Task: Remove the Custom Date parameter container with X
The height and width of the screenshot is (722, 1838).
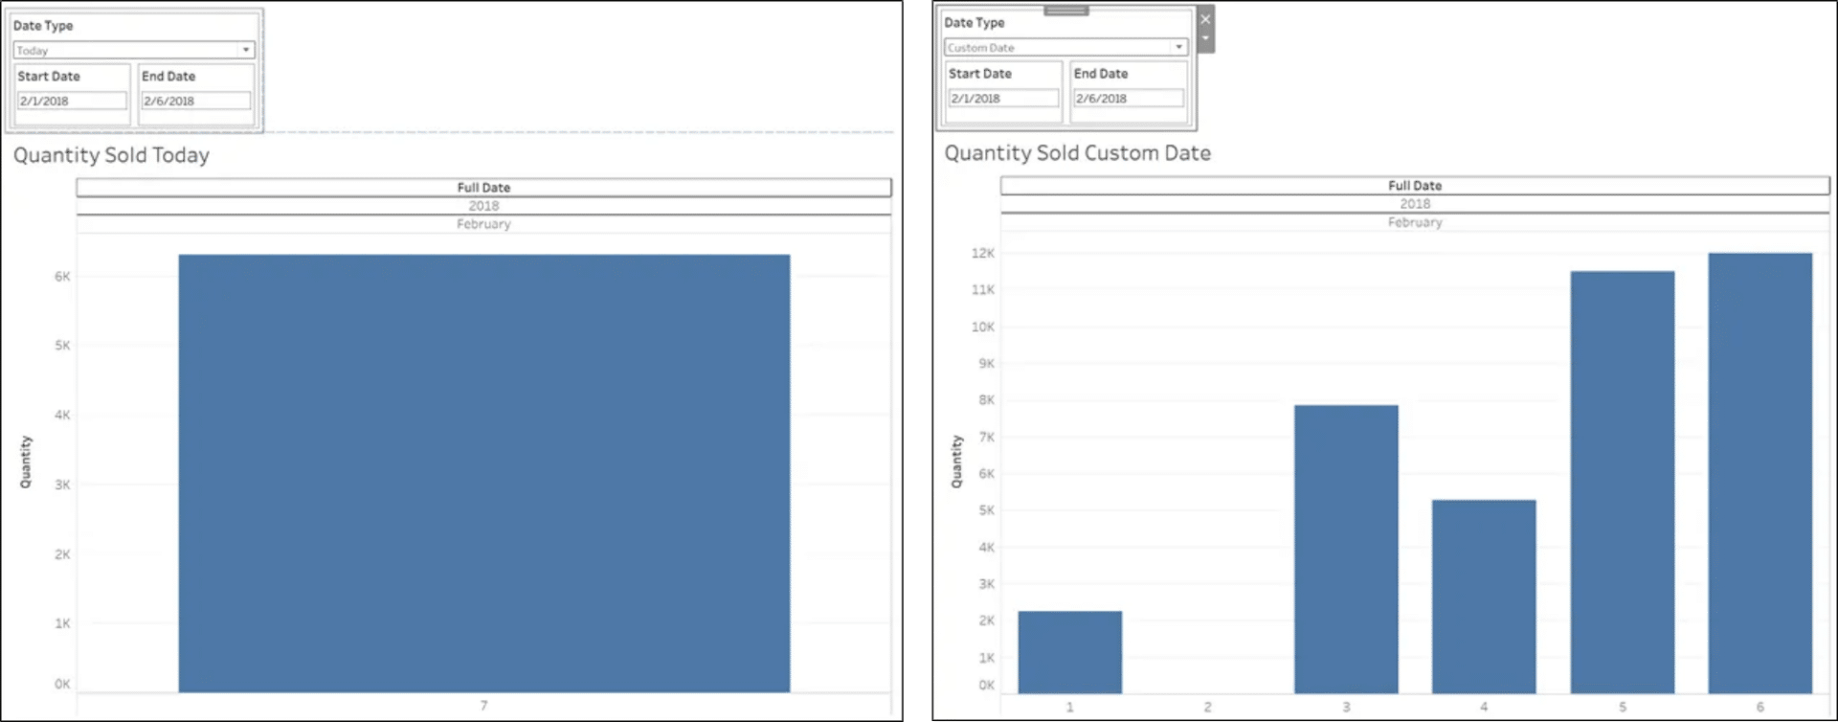Action: [1205, 19]
